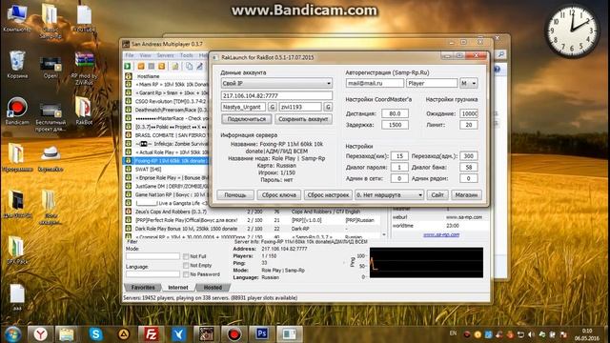The height and width of the screenshot is (343, 610).
Task: Open the Свой IP server dropdown
Action: (276, 83)
